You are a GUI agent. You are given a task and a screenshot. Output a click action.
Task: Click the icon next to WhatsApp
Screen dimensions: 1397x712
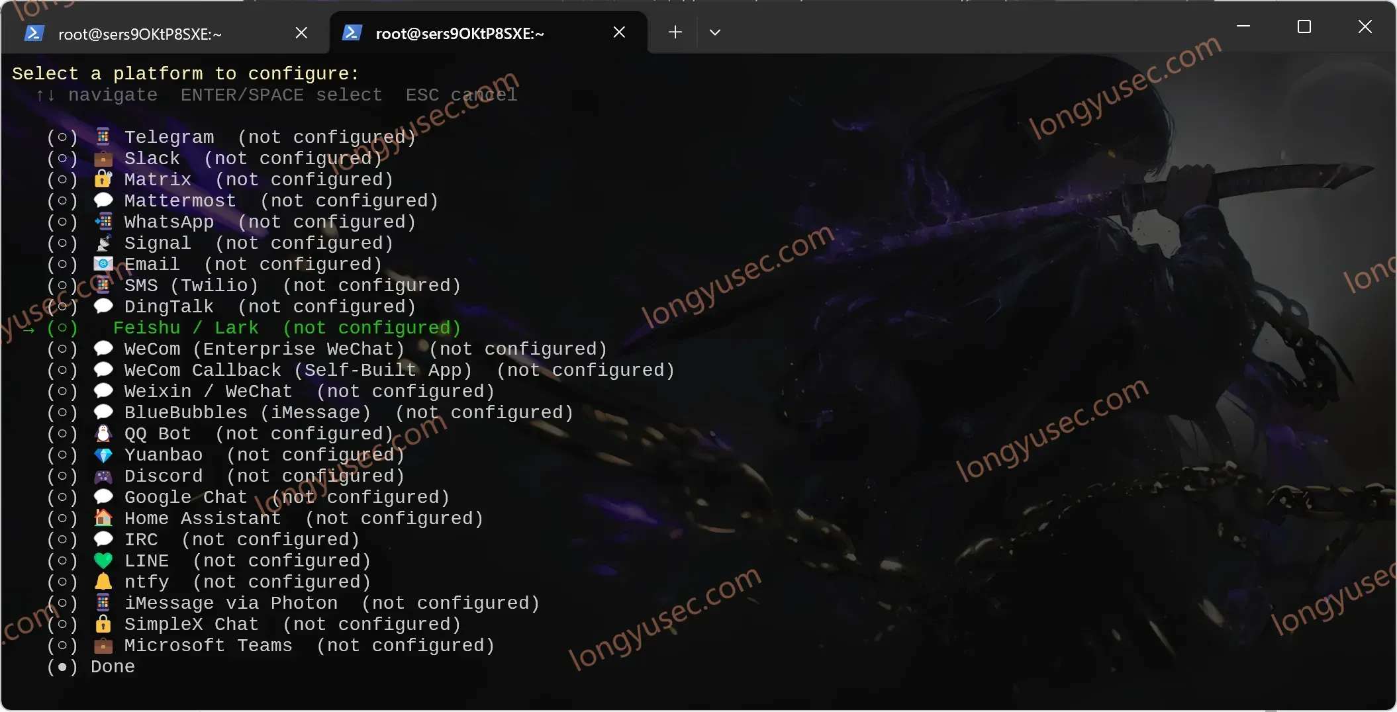[103, 222]
